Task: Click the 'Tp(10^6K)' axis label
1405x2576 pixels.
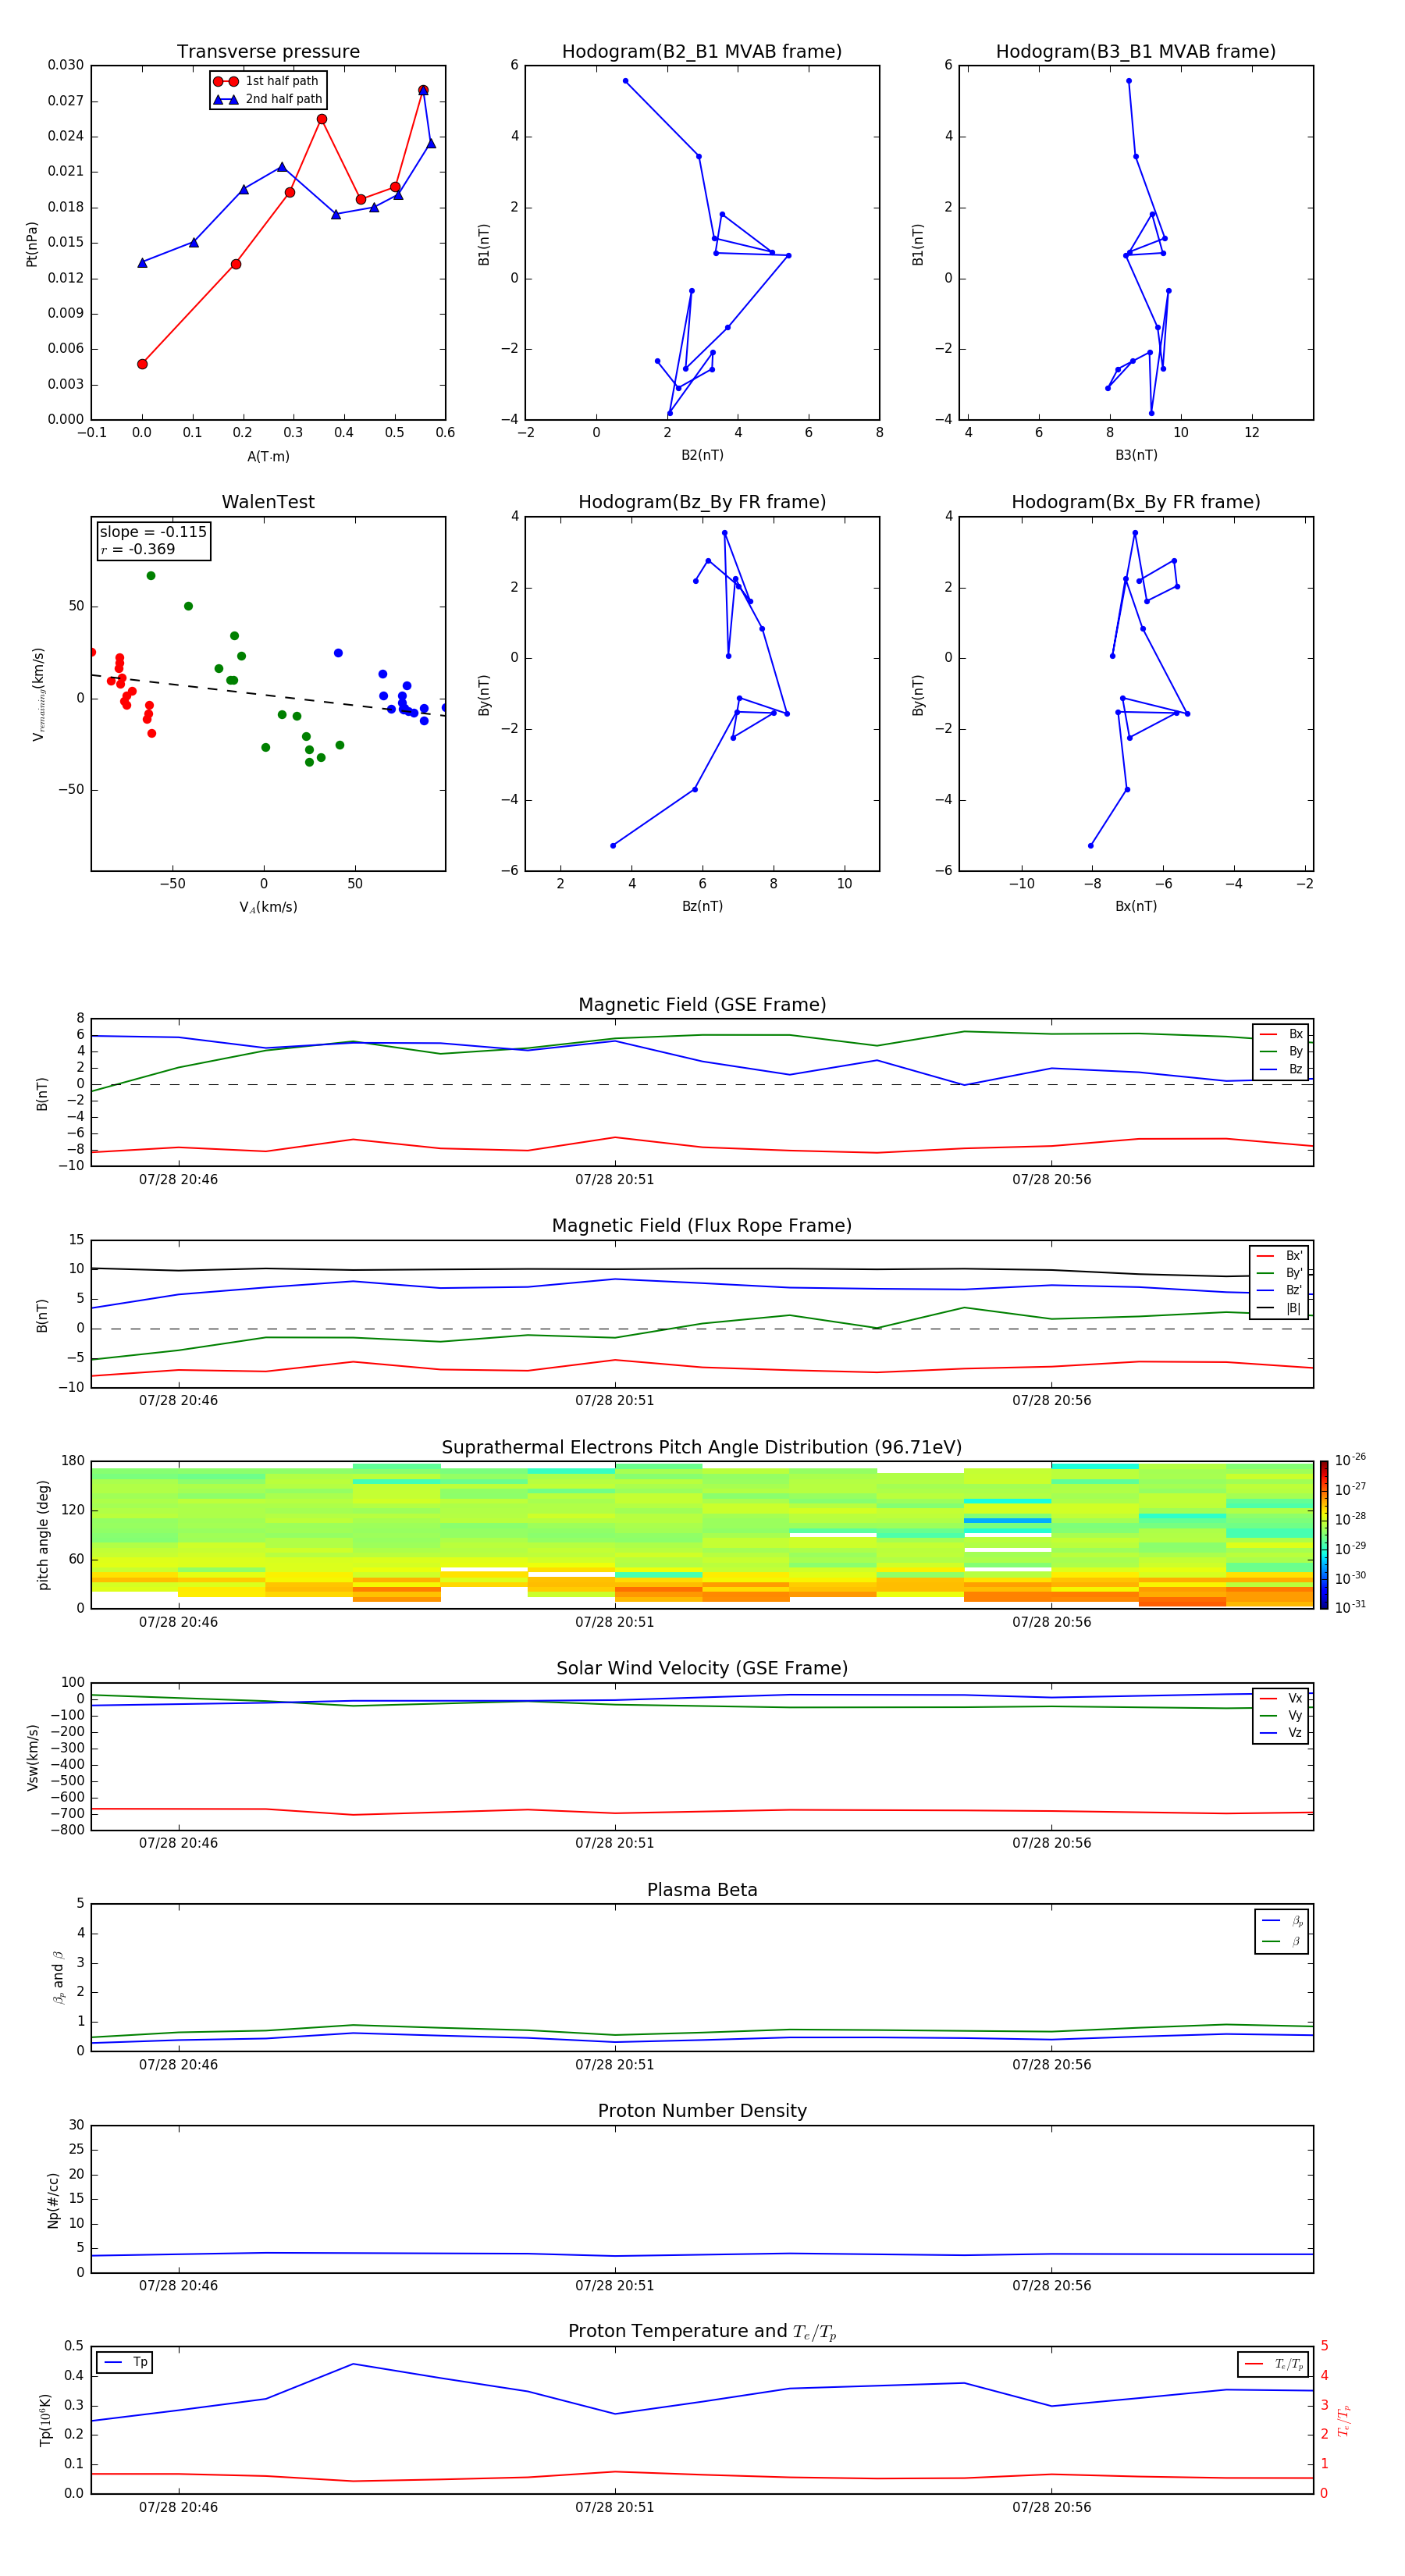Action: pos(45,2420)
